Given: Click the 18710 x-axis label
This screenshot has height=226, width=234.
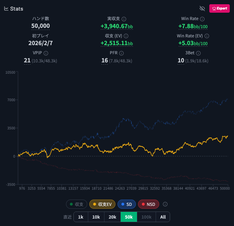Looking at the screenshot, I should (97, 188).
